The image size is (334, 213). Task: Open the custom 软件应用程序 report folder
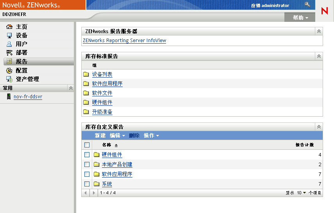[x=117, y=174]
